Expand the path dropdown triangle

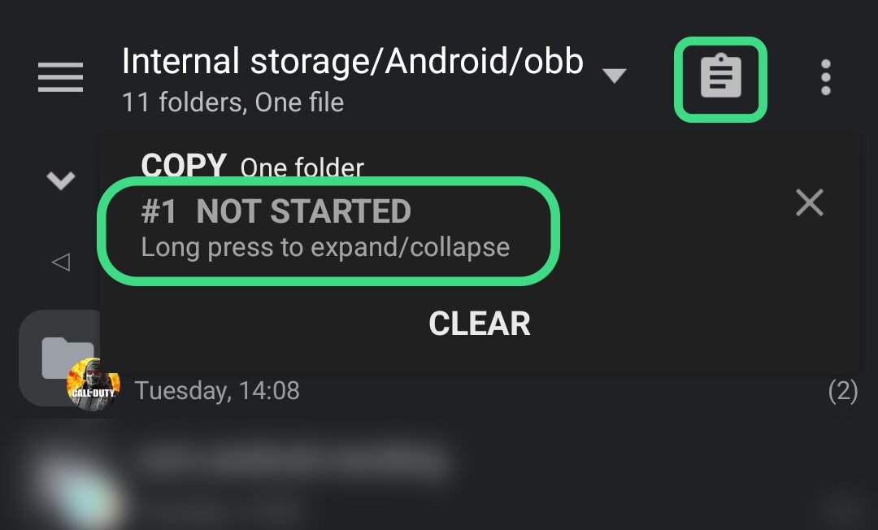[x=615, y=76]
